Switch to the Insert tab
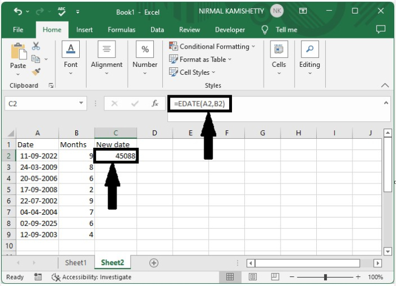Screen dimensions: 396x286 point(84,30)
